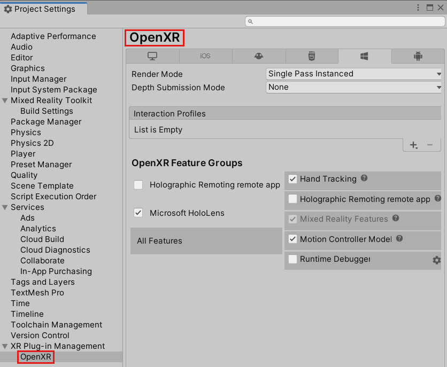Open the Audio settings
Image resolution: width=447 pixels, height=367 pixels.
click(22, 47)
